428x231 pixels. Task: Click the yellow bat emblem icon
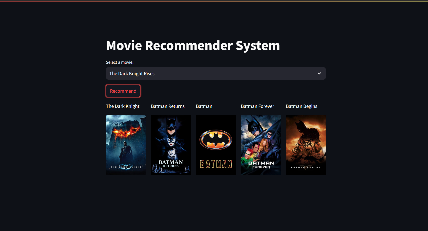pos(216,140)
